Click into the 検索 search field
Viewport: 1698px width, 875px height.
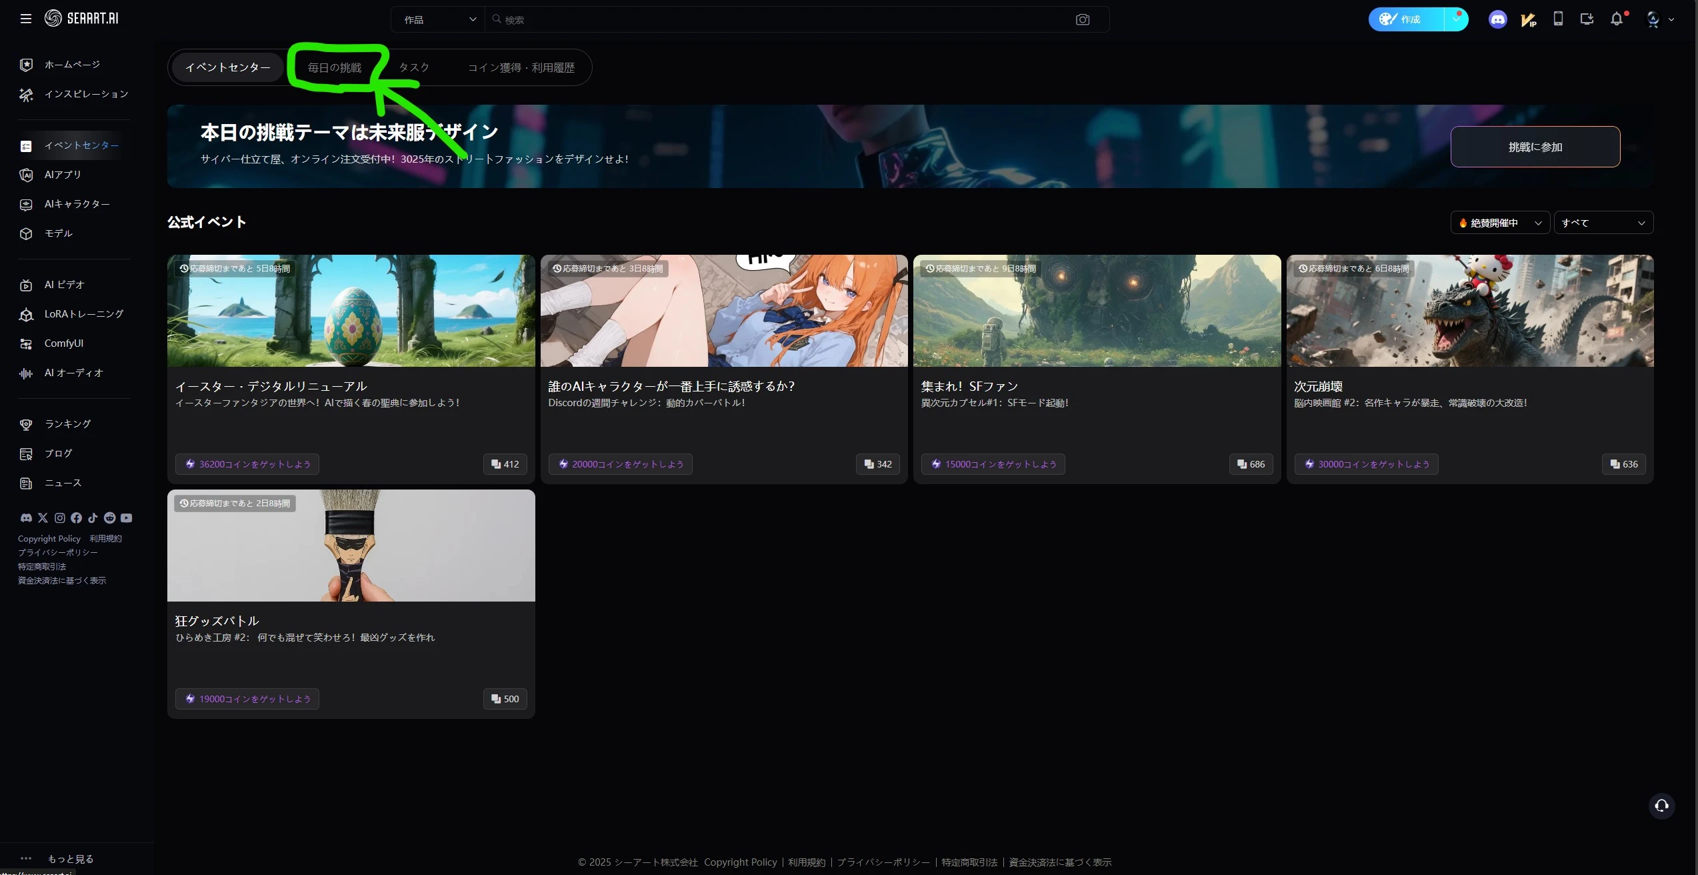[x=780, y=19]
